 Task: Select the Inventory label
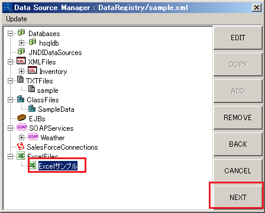pyautogui.click(x=53, y=72)
